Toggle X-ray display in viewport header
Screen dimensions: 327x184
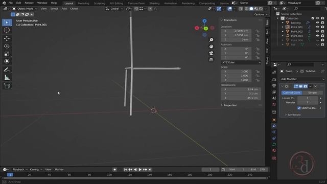(241, 9)
